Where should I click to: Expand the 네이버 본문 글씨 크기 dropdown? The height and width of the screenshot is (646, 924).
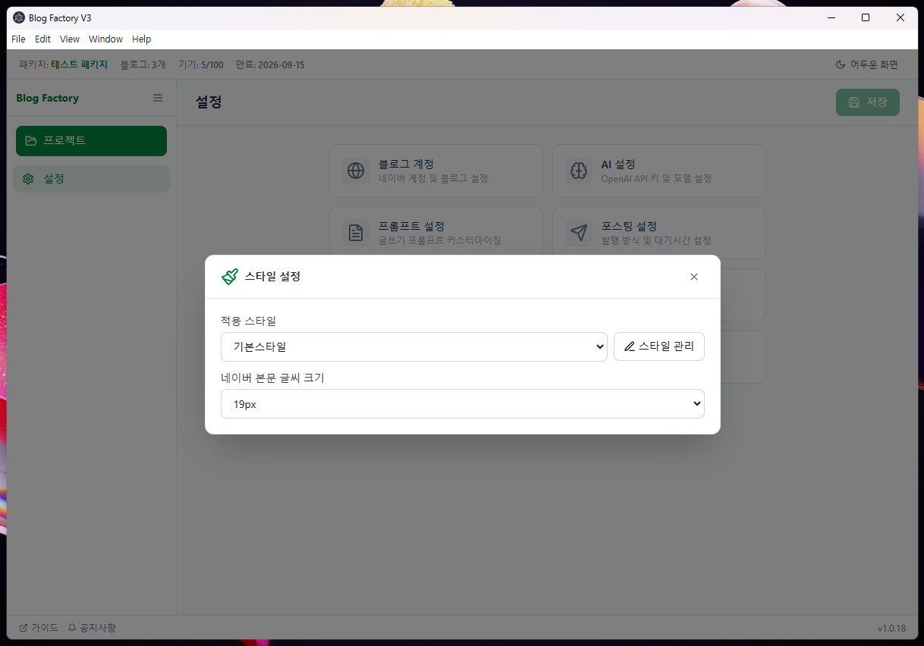tap(462, 404)
